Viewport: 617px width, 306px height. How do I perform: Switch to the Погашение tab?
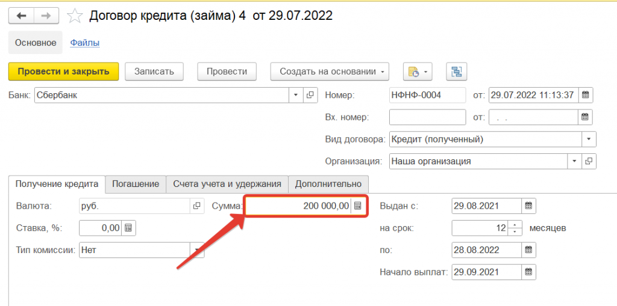click(x=136, y=184)
